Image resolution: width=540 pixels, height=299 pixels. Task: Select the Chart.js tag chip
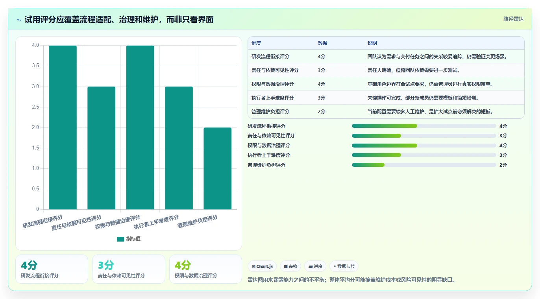(x=263, y=266)
